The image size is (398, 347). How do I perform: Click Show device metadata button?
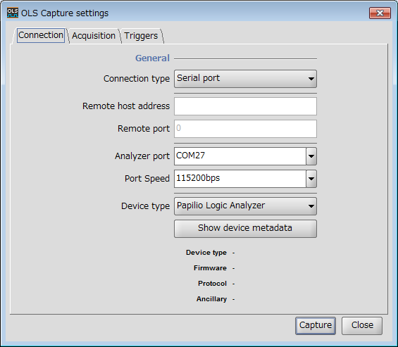tap(245, 229)
